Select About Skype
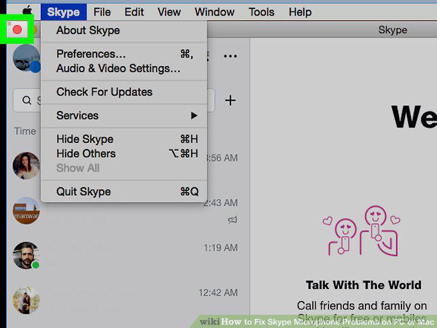437x328 pixels. pos(124,31)
